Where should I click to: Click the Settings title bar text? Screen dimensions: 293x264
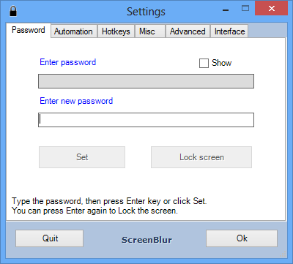pos(146,12)
